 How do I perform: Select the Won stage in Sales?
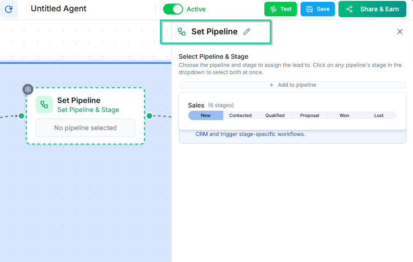pos(344,115)
